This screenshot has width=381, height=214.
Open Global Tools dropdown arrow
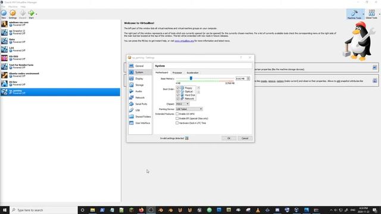pyautogui.click(x=379, y=14)
